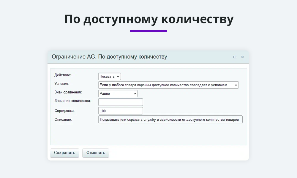Click the Сортировка field showing 100
The width and height of the screenshot is (297, 178).
120,110
